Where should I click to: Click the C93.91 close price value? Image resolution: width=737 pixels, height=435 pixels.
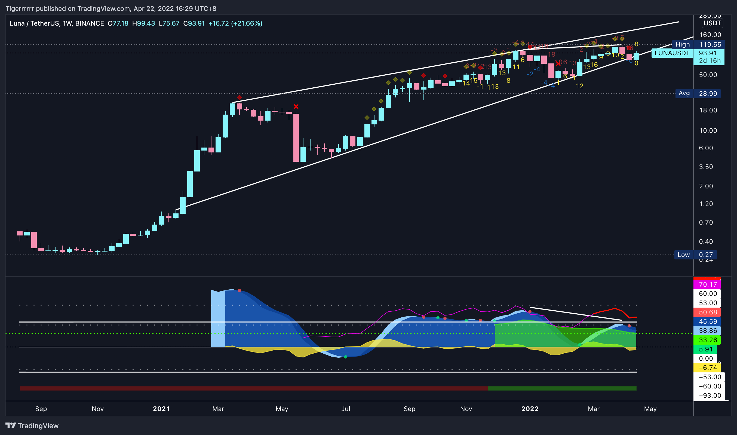point(194,23)
